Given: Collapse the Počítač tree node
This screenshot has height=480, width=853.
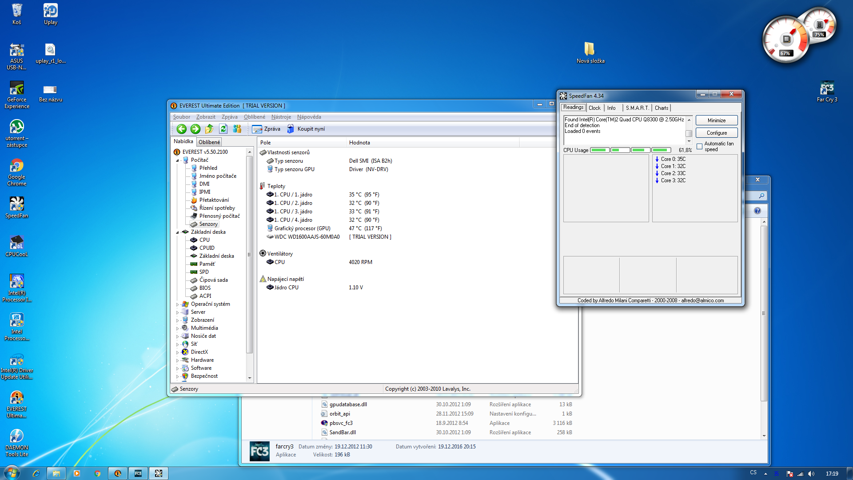Looking at the screenshot, I should (178, 160).
